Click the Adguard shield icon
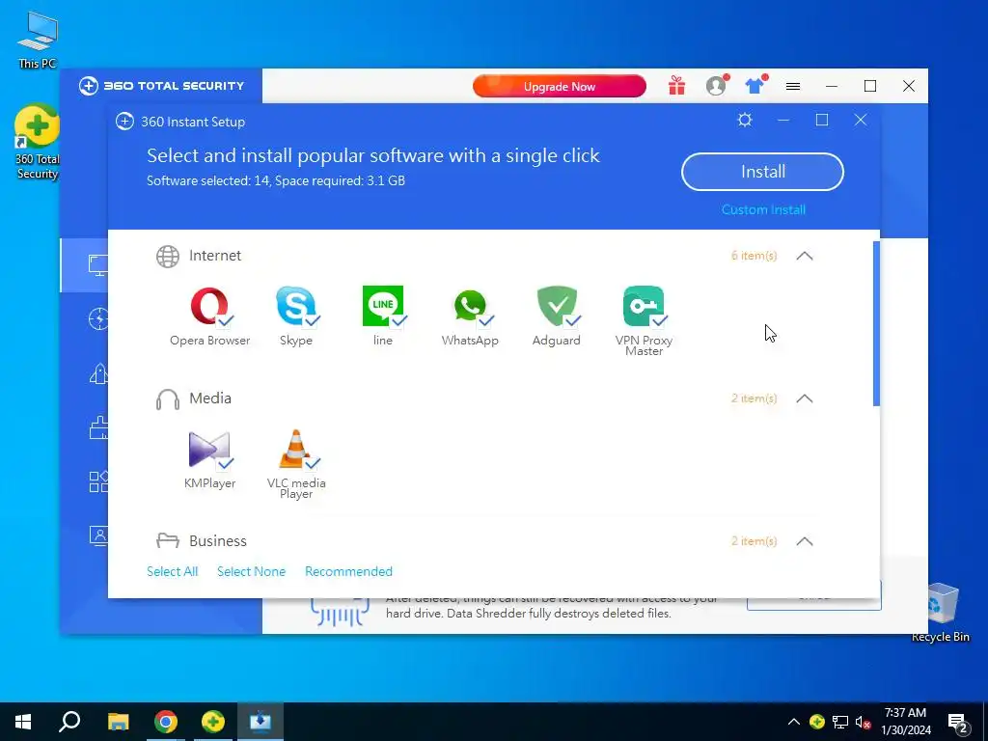 pos(557,306)
